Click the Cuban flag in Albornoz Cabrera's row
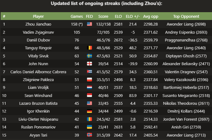 (90, 72)
